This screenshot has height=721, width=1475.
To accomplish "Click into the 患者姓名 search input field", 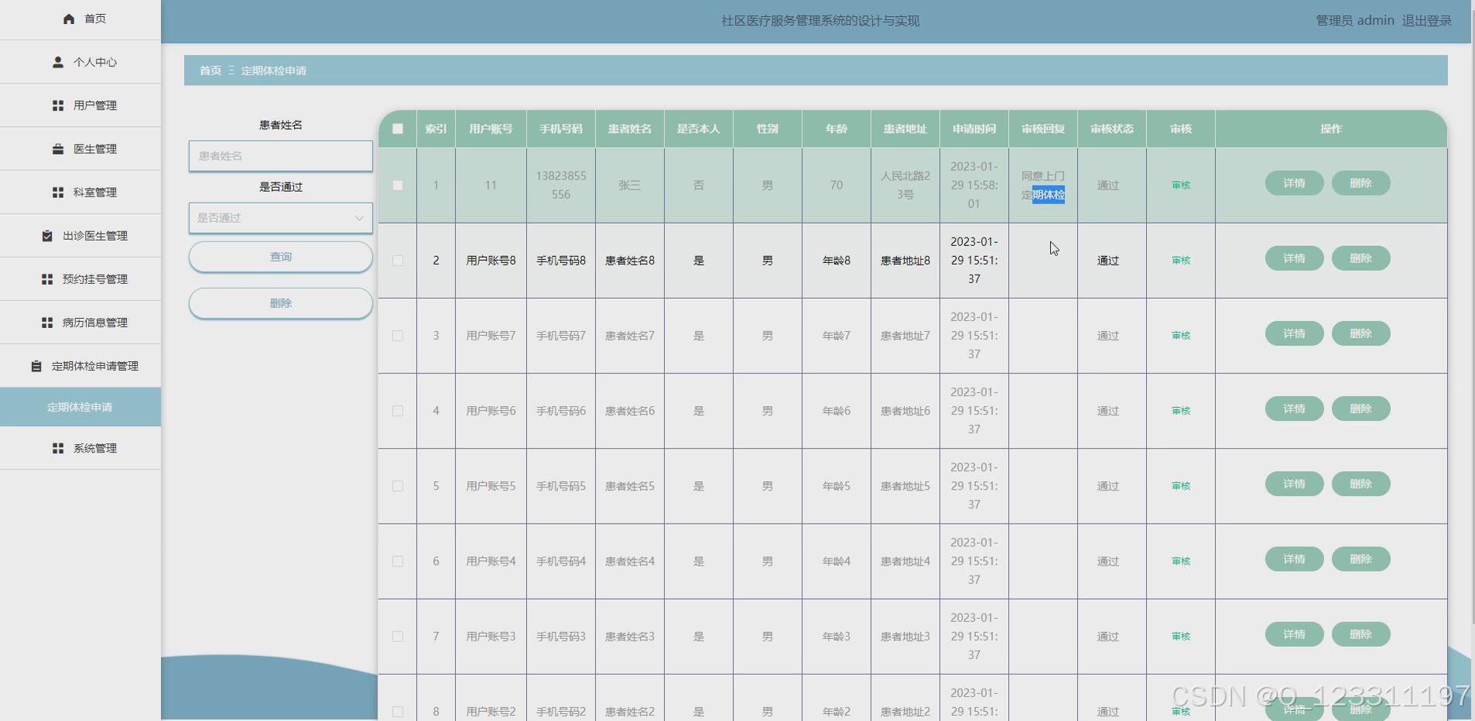I will click(281, 156).
